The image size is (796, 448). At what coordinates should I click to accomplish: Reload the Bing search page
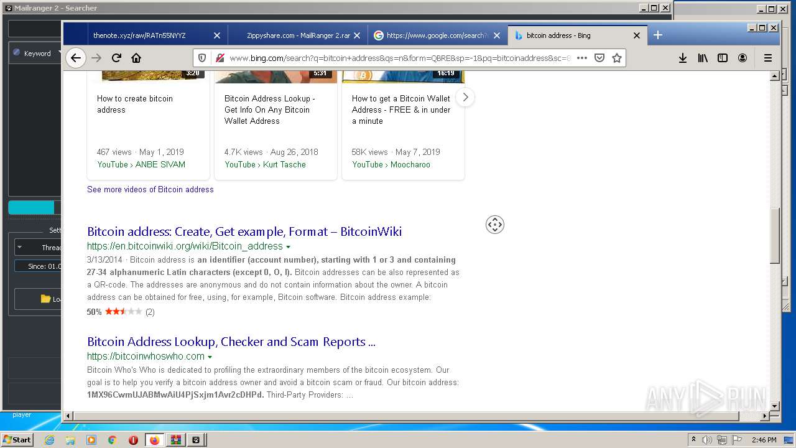coord(116,58)
